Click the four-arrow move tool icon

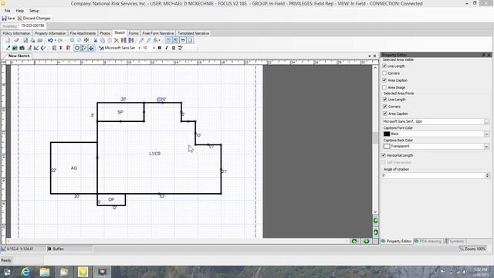pyautogui.click(x=91, y=48)
